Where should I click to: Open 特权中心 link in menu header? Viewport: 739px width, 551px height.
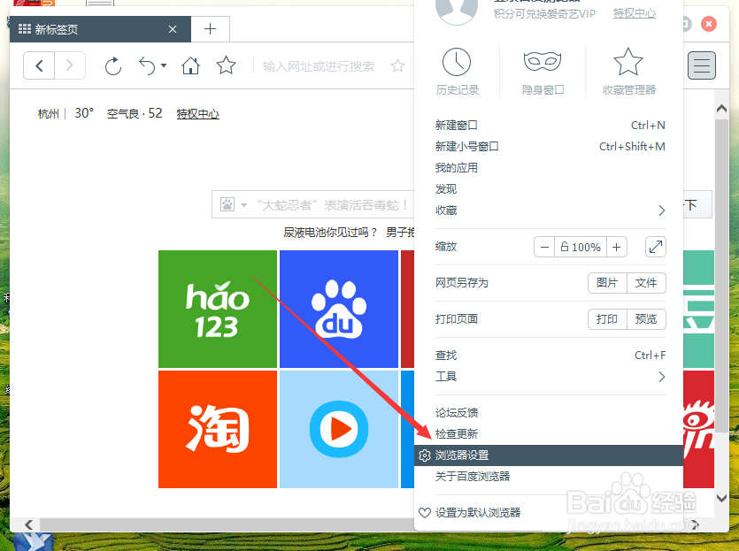coord(635,13)
